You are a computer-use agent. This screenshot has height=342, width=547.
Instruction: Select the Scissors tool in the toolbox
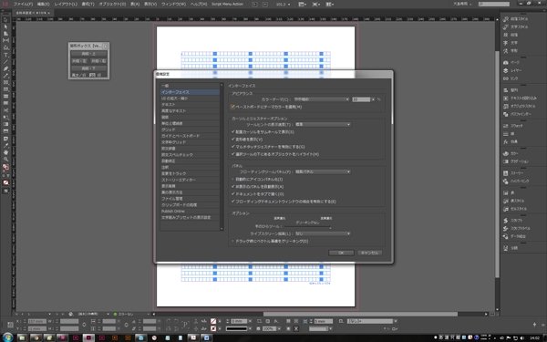(x=5, y=110)
